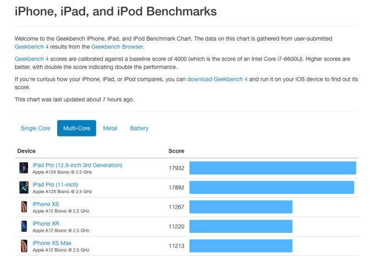Click the 17932 score bar

pyautogui.click(x=272, y=168)
